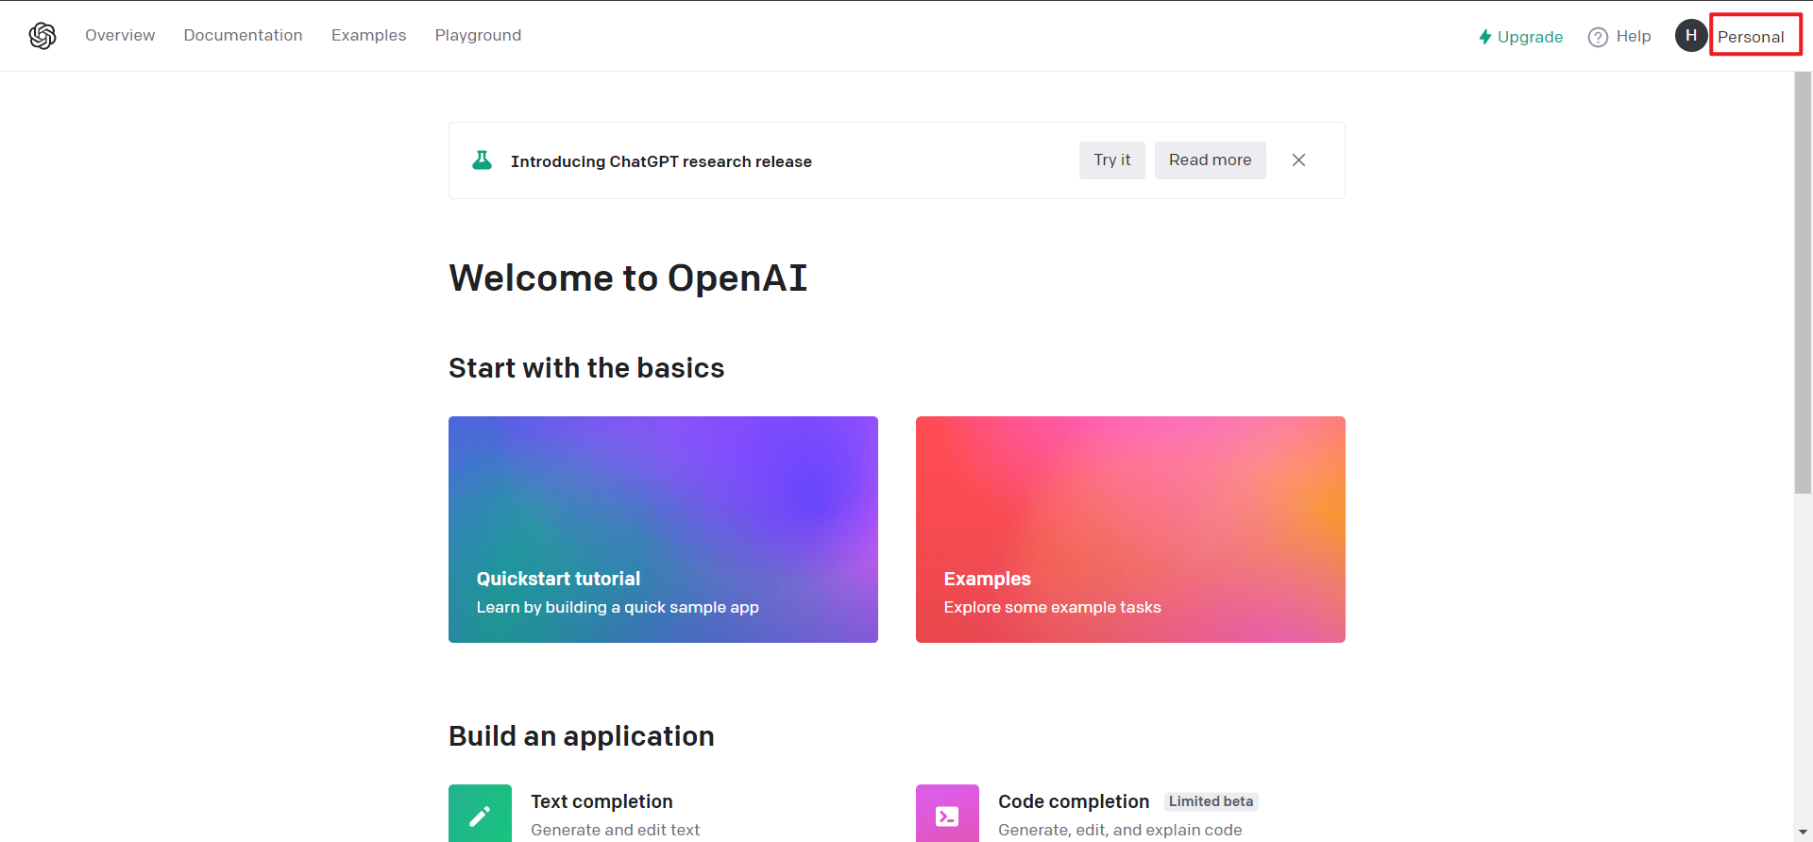
Task: Open the Text completion link
Action: pyautogui.click(x=602, y=801)
